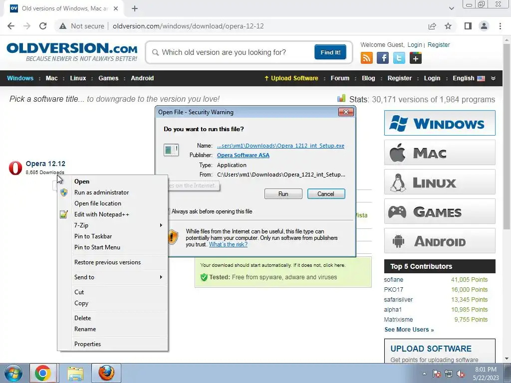
Task: Click the Opera Software ASA publisher link
Action: click(243, 155)
